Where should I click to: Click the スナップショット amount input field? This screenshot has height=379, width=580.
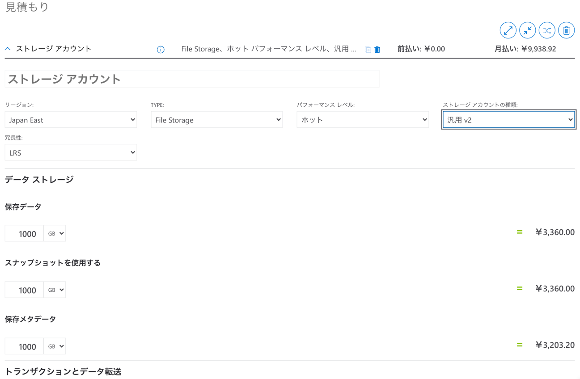click(x=24, y=290)
